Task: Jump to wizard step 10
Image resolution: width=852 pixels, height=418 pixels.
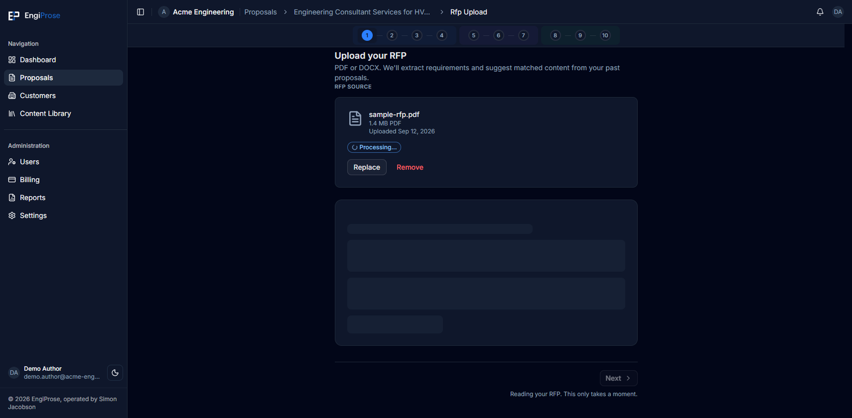Action: click(x=605, y=35)
